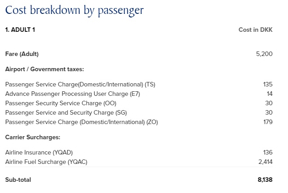
Task: Click the Passenger Service Charge (ZO) line
Action: 82,122
